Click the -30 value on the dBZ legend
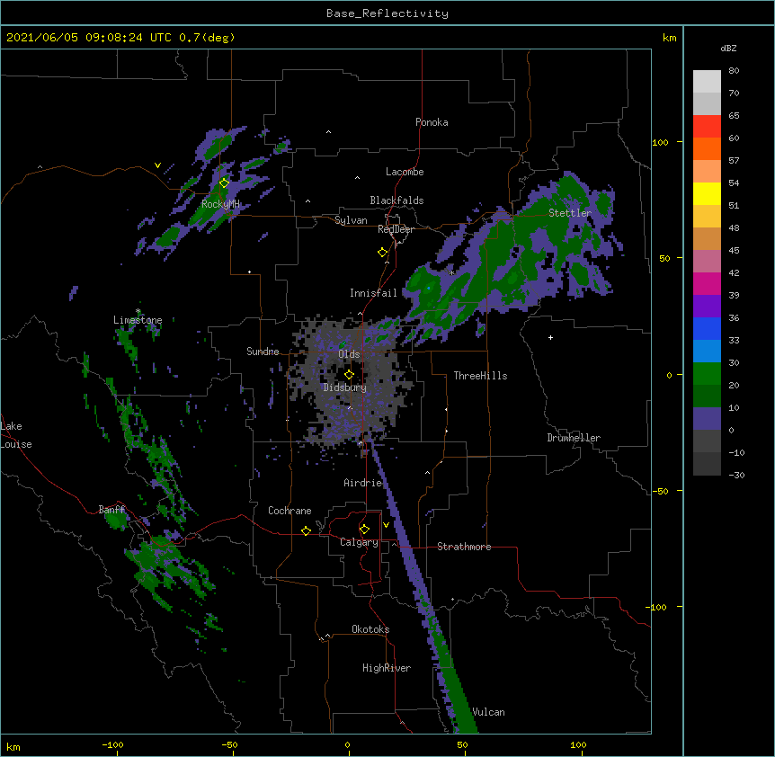The height and width of the screenshot is (757, 775). (x=736, y=476)
